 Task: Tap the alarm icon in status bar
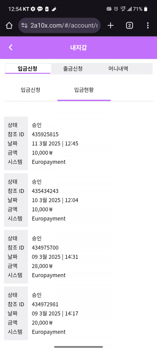coord(116,9)
